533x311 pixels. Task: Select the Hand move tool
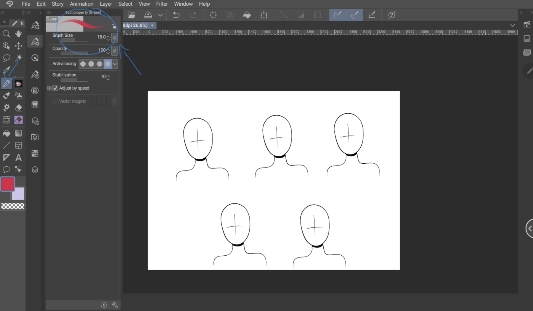(x=18, y=34)
